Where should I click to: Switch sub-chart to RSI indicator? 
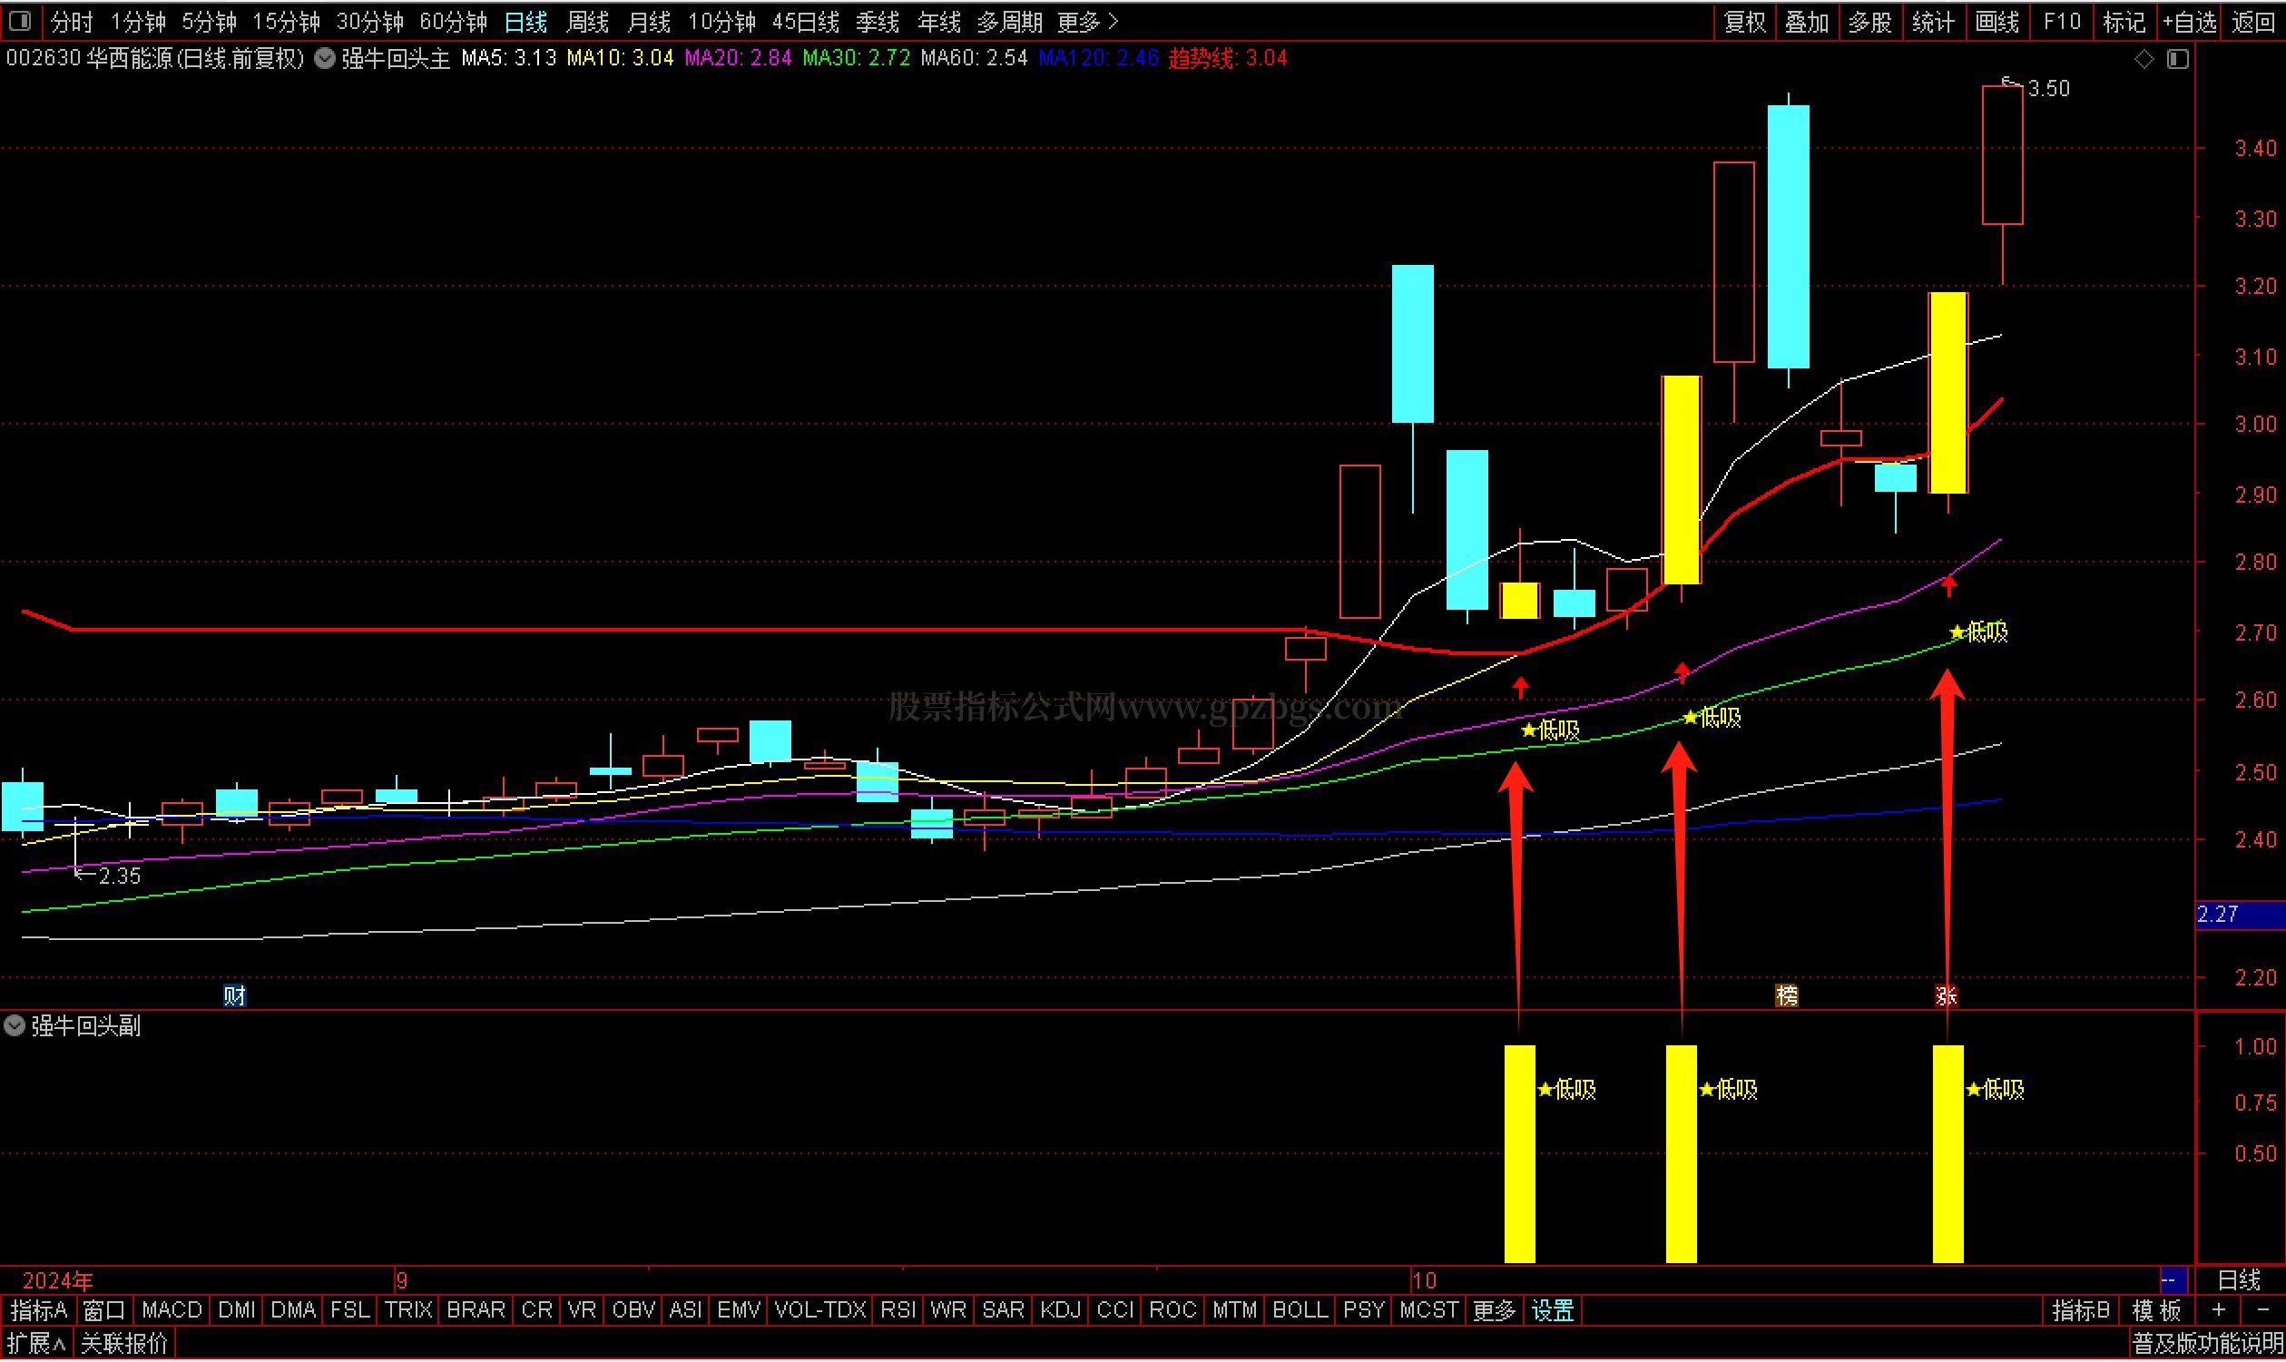pos(898,1311)
